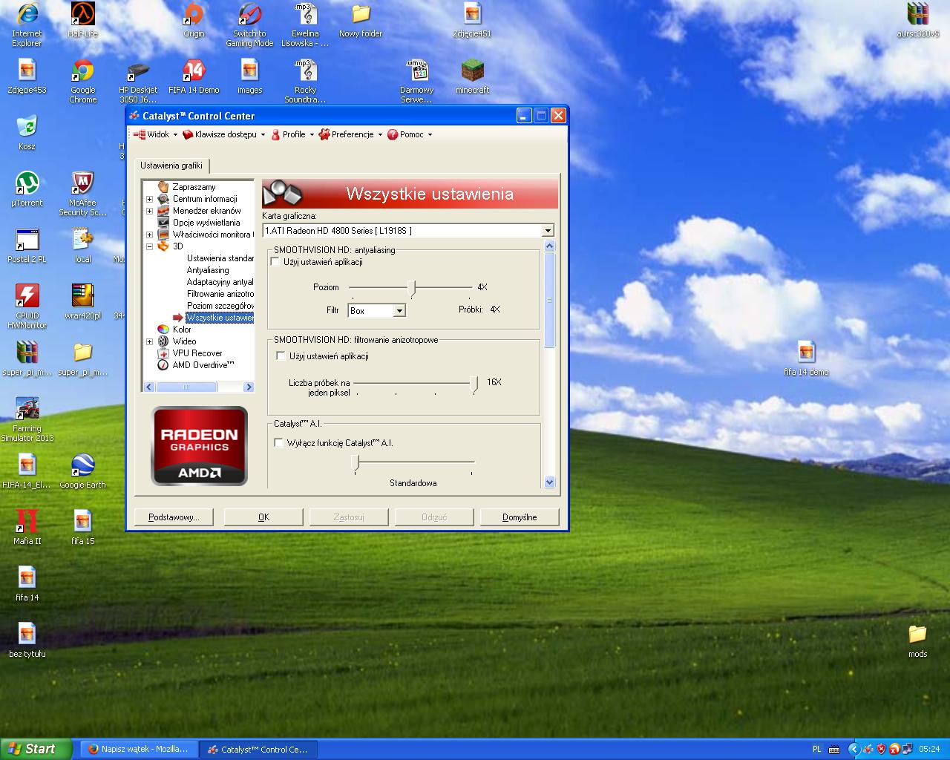This screenshot has width=950, height=760.
Task: Adjust the Poziom antialiasing slider
Action: pos(413,288)
